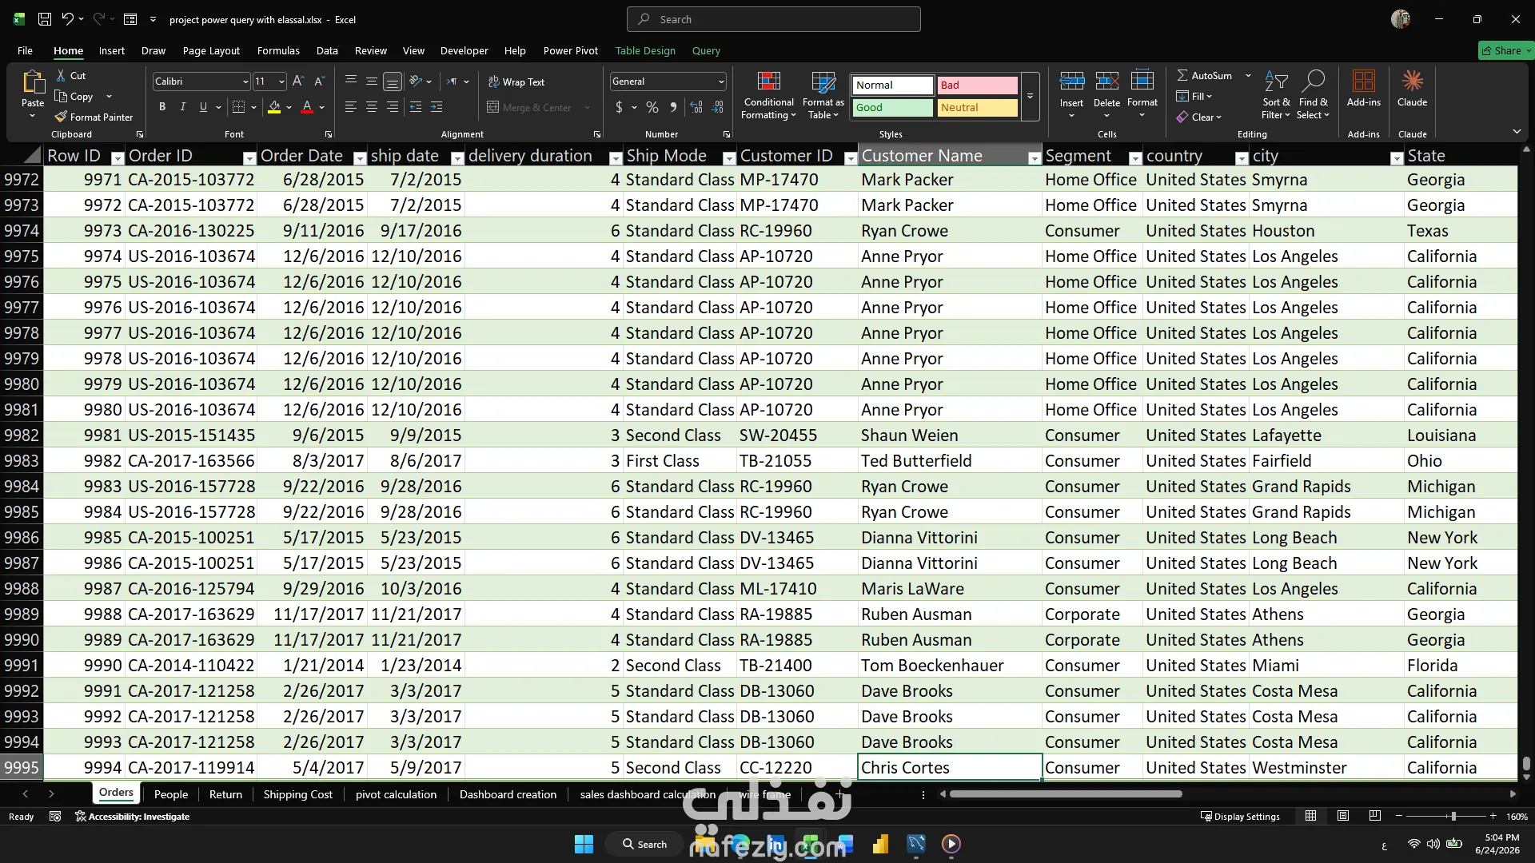Toggle Top Align vertical alignment

pos(350,81)
